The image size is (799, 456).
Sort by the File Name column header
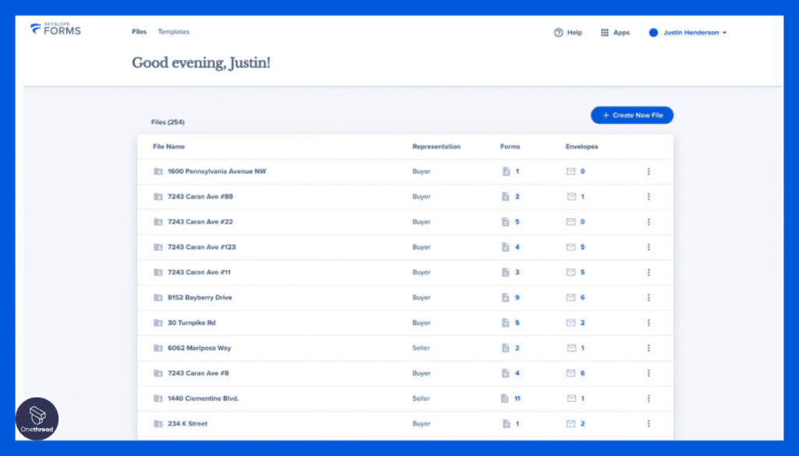point(169,147)
